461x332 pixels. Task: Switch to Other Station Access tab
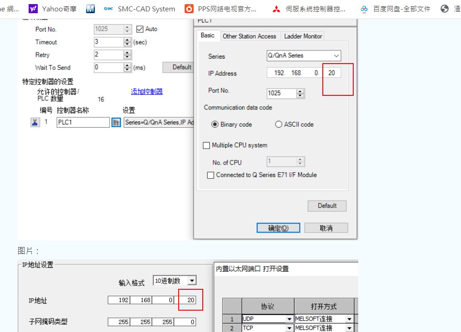(x=249, y=36)
